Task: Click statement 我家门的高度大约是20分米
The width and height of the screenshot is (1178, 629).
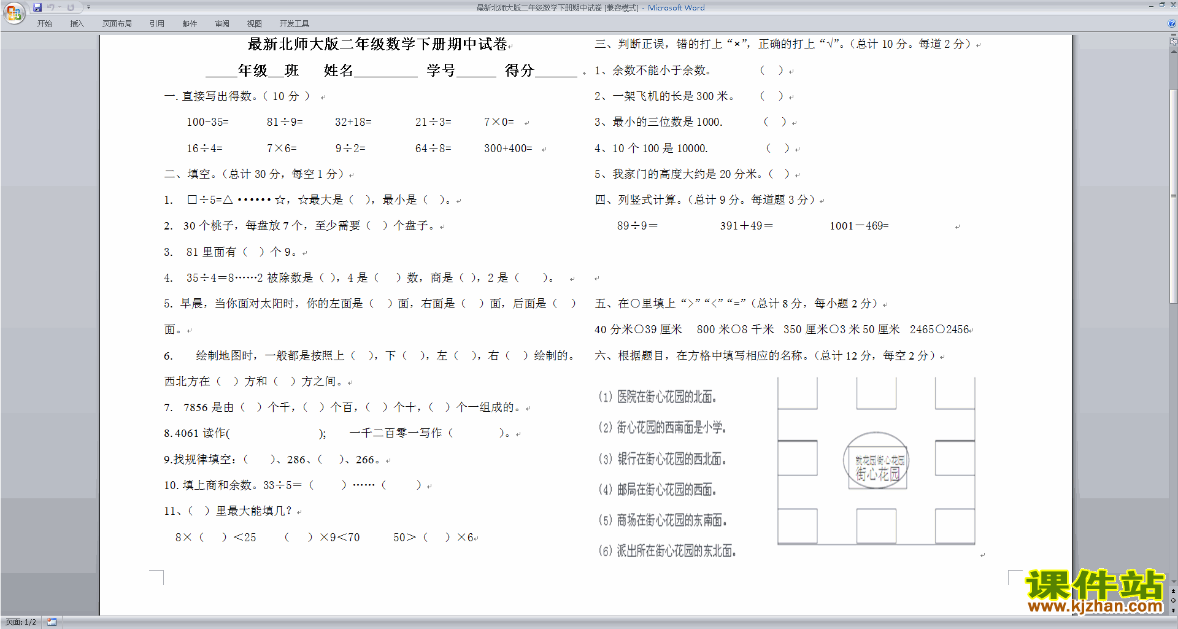Action: tap(678, 174)
